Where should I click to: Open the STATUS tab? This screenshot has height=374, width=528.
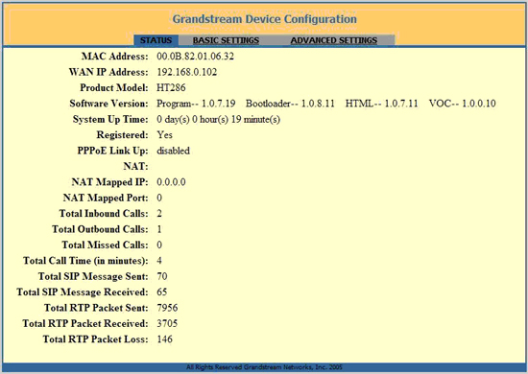[x=156, y=40]
